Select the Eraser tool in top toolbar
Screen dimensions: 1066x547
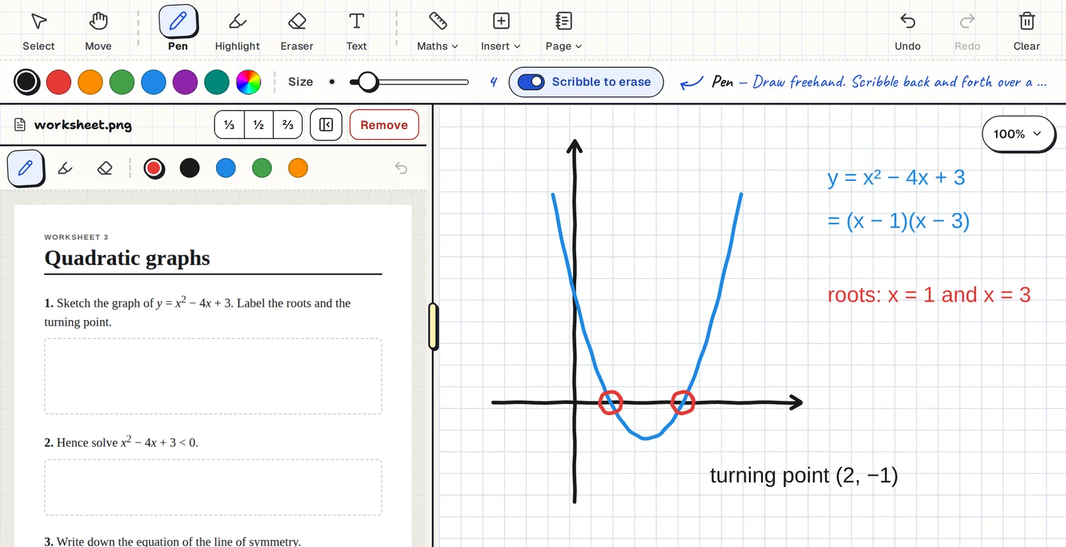click(296, 30)
